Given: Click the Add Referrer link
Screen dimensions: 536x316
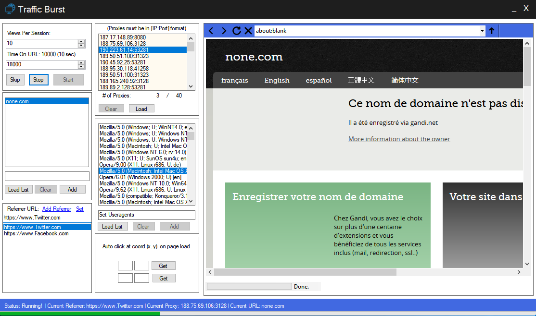Looking at the screenshot, I should pyautogui.click(x=57, y=209).
